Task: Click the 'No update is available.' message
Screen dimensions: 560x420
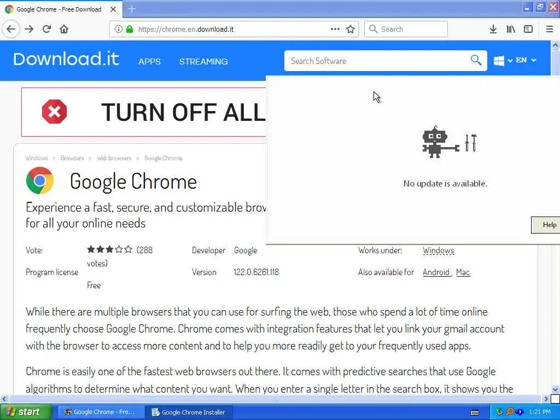Action: click(445, 184)
